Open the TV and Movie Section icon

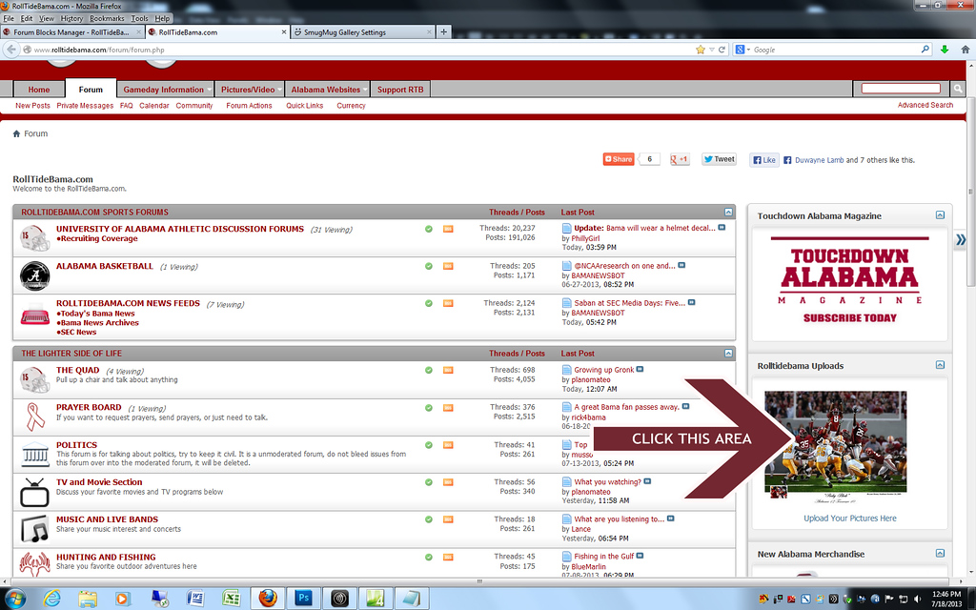pos(35,491)
